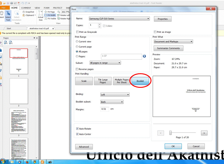
Task: Click the Fit Page icon
Action: pos(46,12)
